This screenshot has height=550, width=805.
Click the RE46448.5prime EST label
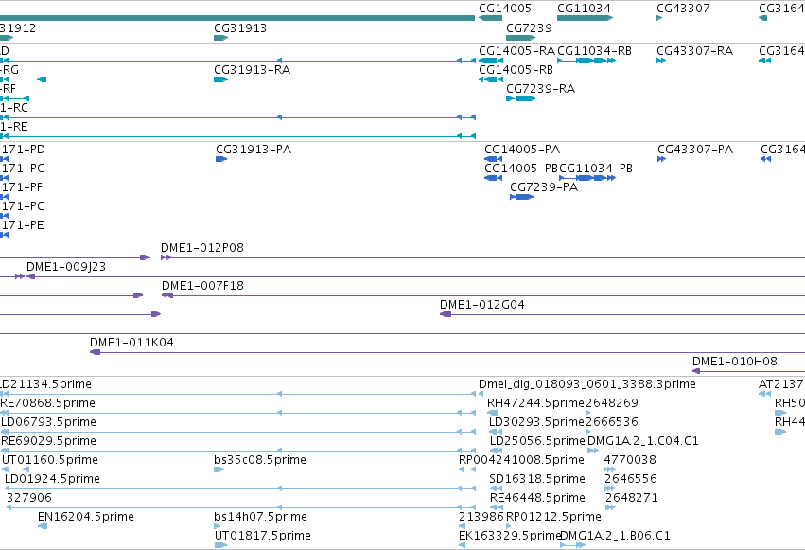coord(537,498)
